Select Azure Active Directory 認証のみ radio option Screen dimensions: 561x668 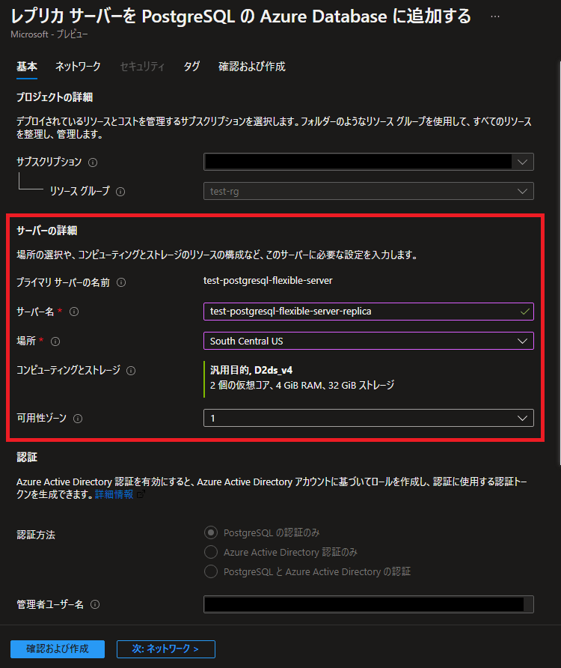click(211, 552)
